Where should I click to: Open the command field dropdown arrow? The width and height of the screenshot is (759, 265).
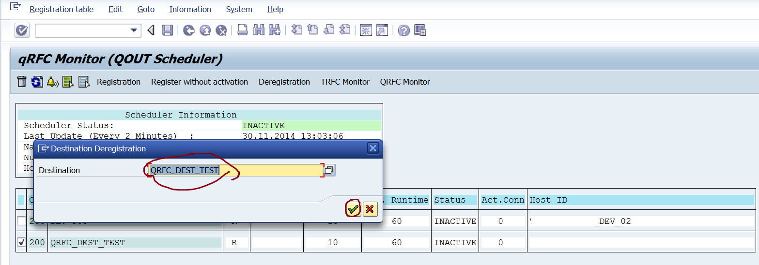coord(134,30)
